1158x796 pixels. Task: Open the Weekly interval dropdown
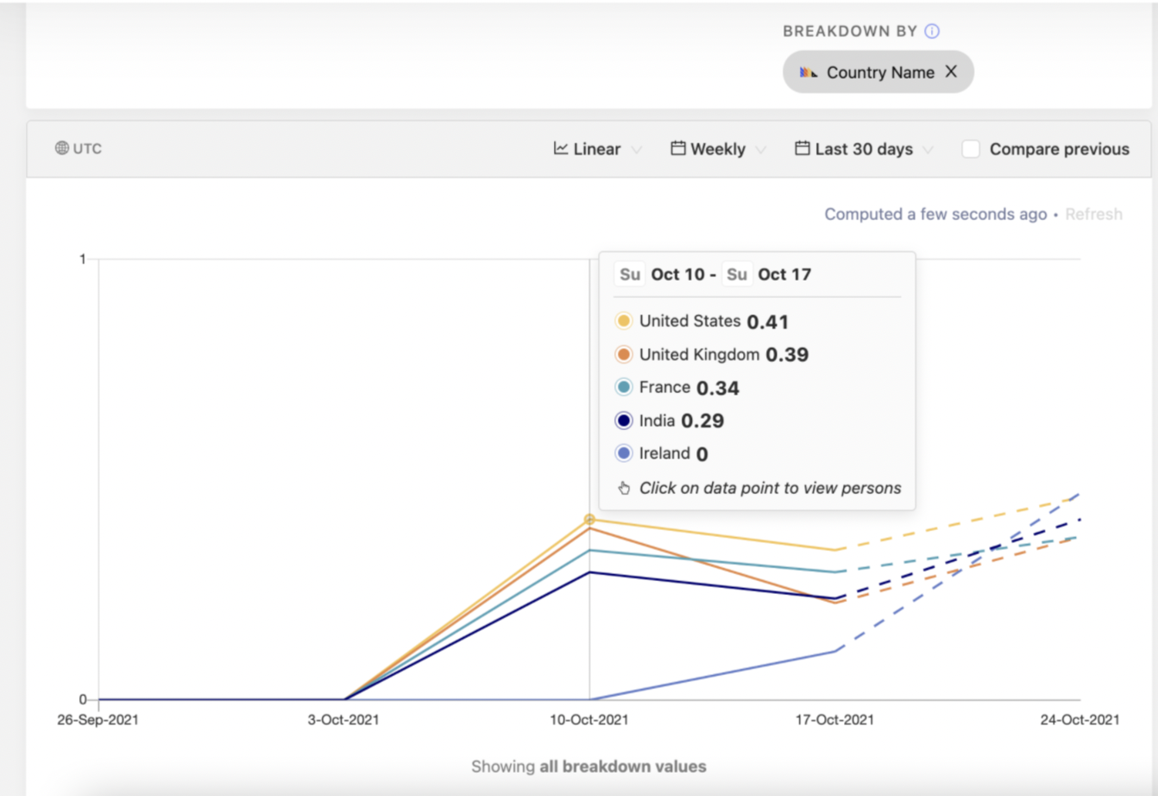(x=718, y=148)
